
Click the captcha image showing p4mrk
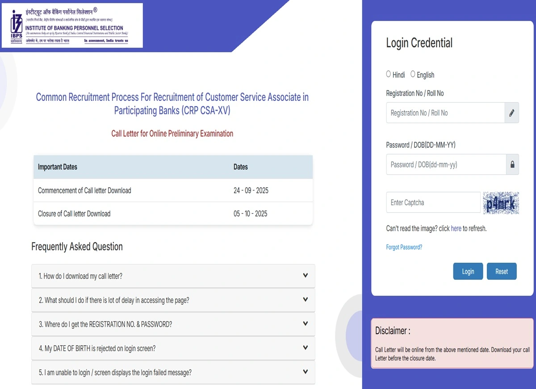[501, 202]
